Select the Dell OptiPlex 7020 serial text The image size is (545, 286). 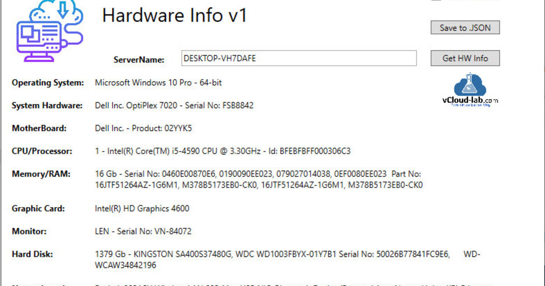coord(174,105)
